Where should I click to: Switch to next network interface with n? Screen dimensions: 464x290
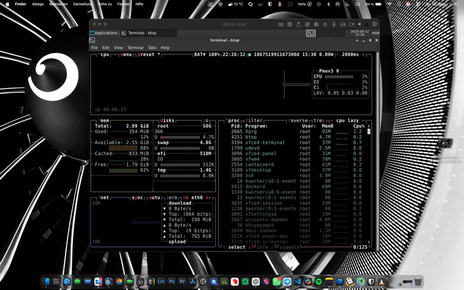tap(208, 198)
